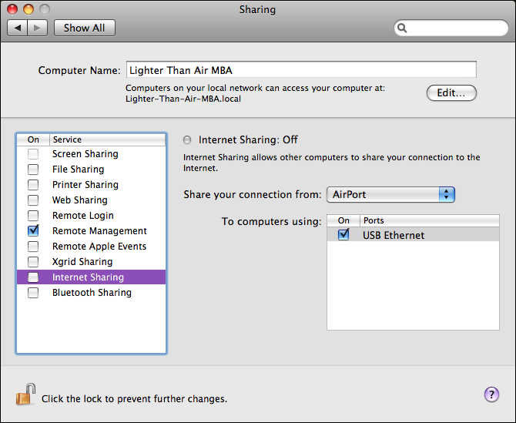This screenshot has width=516, height=423.
Task: Select Printer Sharing in the list
Action: pos(85,185)
